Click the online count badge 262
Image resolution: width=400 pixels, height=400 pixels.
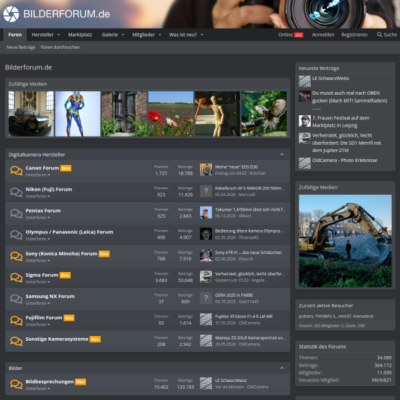(299, 35)
